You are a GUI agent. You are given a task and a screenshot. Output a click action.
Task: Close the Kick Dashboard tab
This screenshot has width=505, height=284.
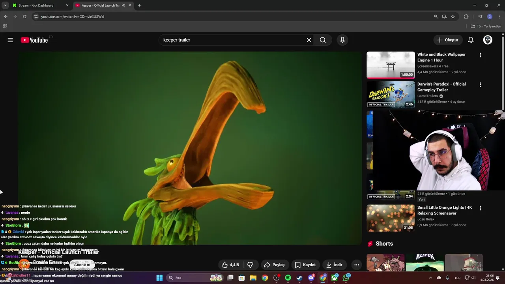tap(67, 6)
